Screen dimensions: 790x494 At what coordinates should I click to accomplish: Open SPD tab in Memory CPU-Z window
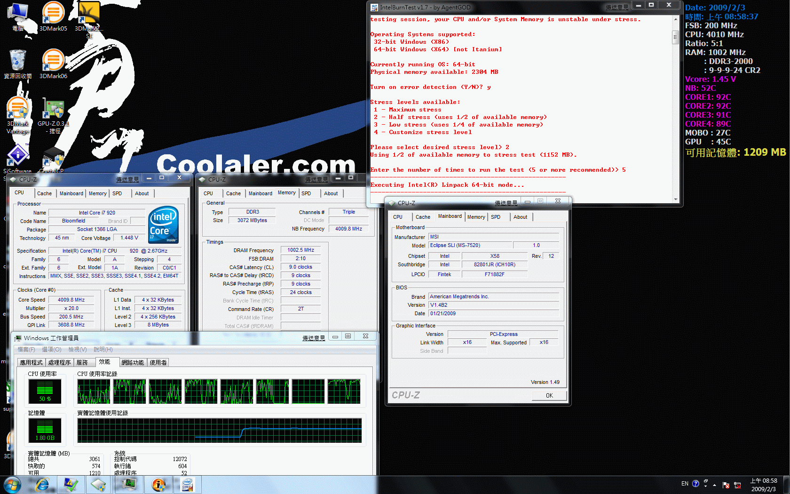306,193
